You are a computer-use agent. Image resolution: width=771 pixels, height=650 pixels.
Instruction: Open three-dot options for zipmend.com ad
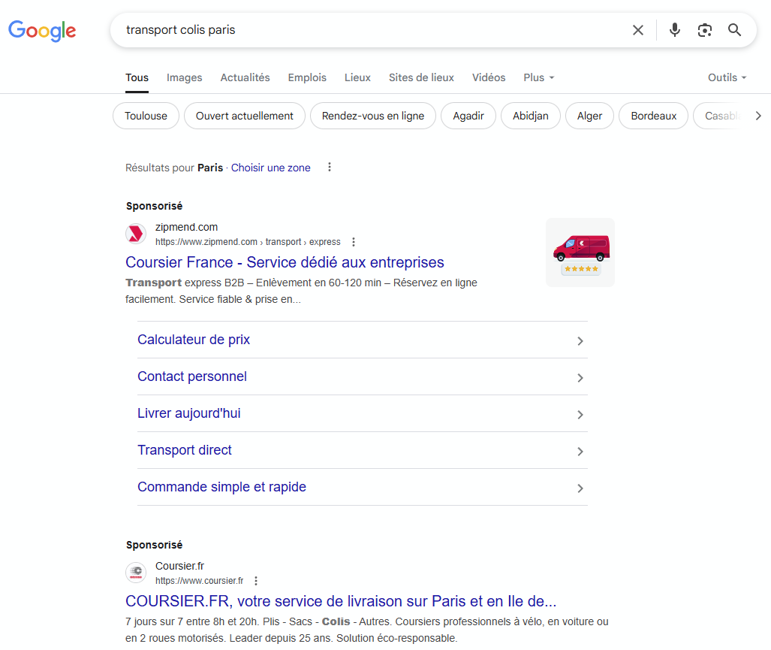tap(354, 242)
